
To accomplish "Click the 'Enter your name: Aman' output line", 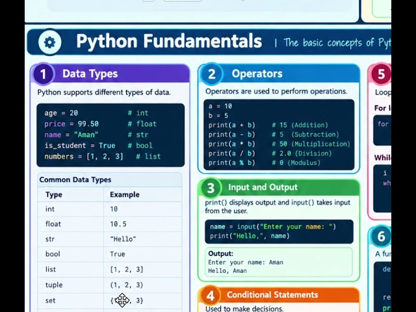I will pyautogui.click(x=246, y=263).
